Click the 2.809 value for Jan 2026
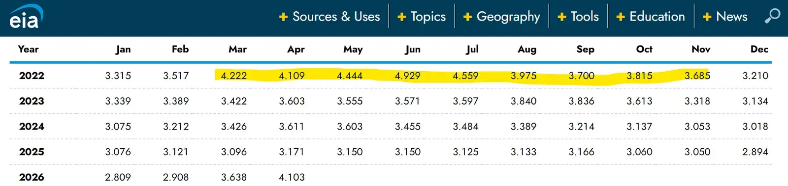788x186 pixels. 118,177
